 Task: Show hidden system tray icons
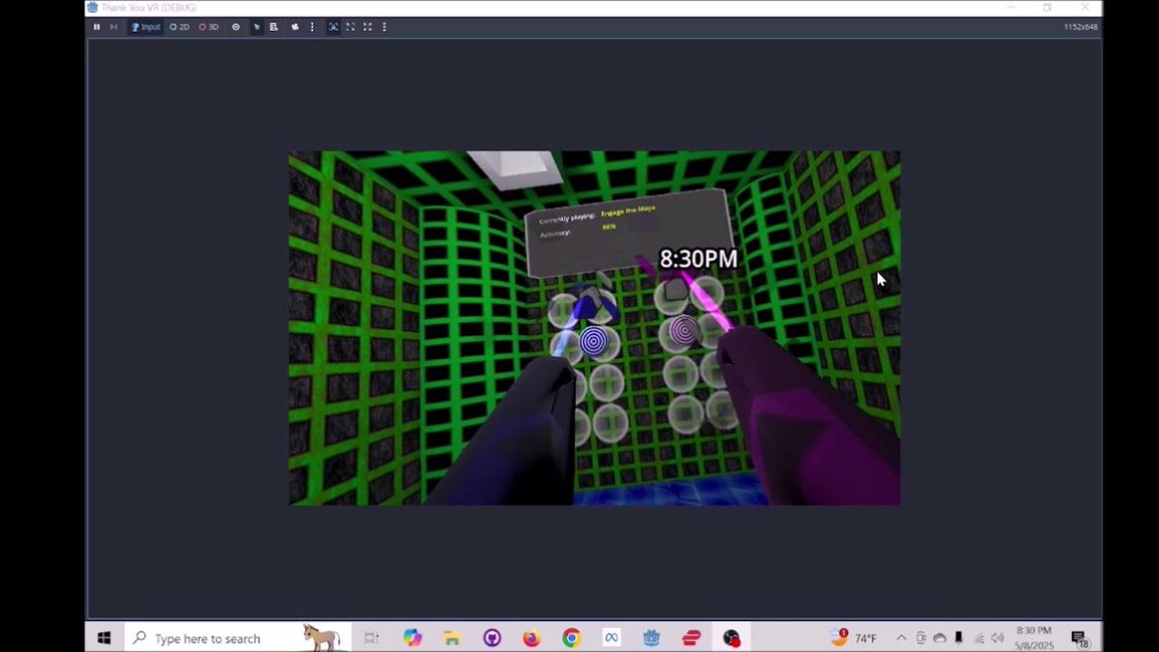[x=901, y=638]
